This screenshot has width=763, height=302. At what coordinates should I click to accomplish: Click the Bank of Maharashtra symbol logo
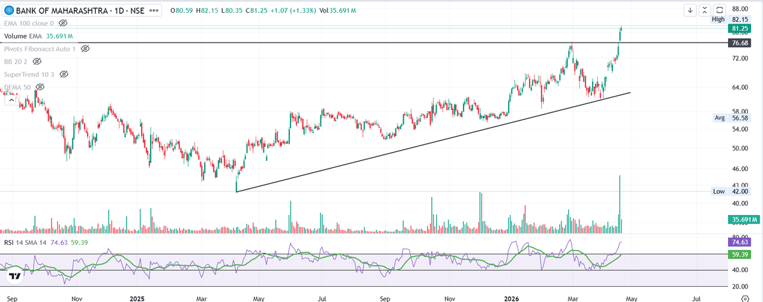9,11
